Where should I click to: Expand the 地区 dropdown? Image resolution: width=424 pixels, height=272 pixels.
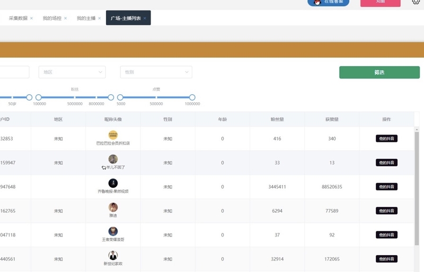pos(72,72)
